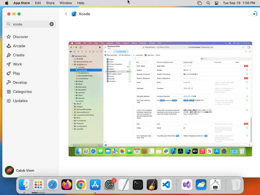
Task: Open TextEdit from the Dock
Action: click(124, 185)
